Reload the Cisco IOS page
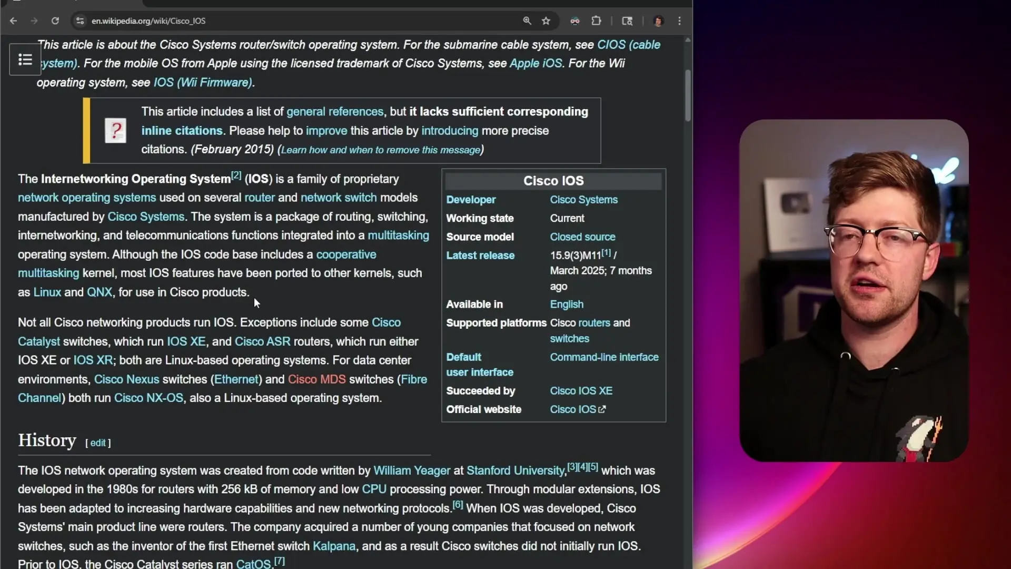Viewport: 1011px width, 569px height. pos(55,21)
